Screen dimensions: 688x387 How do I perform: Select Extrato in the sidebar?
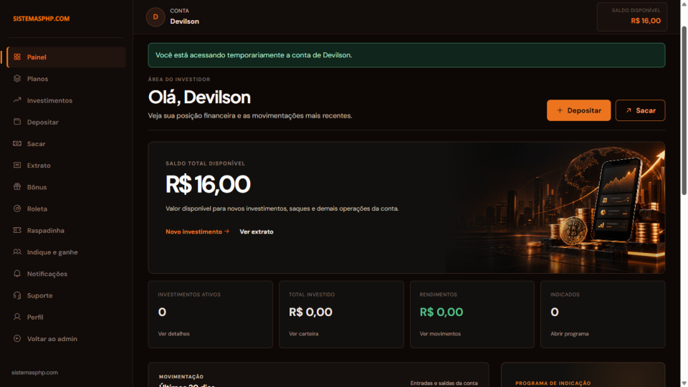point(66,166)
